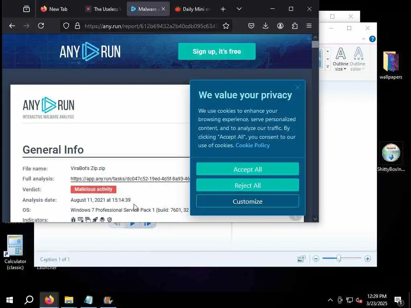Click the URL address field

(151, 26)
